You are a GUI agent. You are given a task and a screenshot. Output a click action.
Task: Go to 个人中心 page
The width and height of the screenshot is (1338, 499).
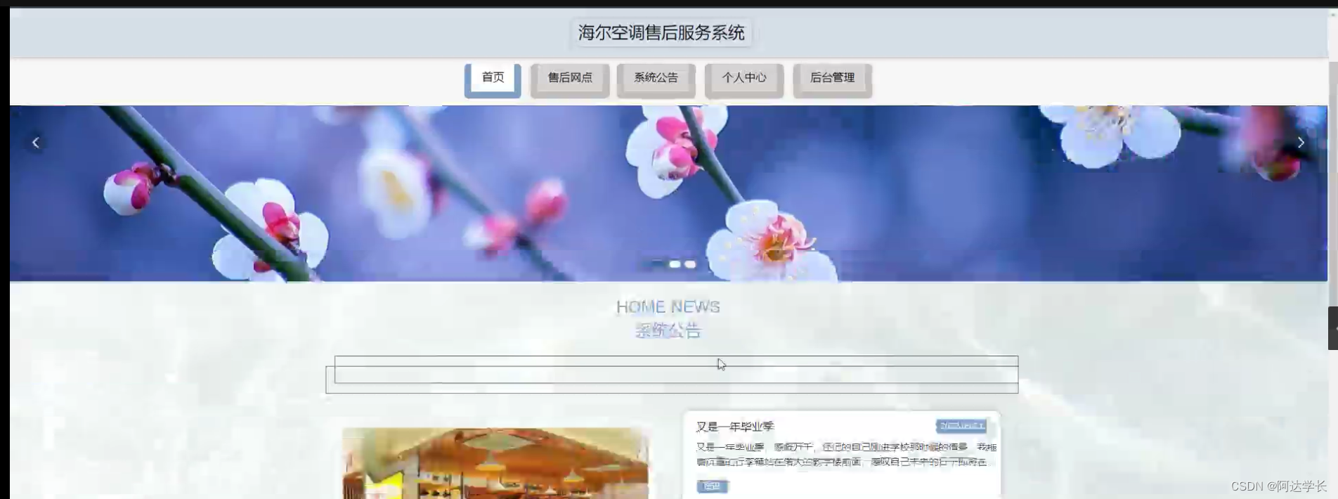[x=744, y=79]
